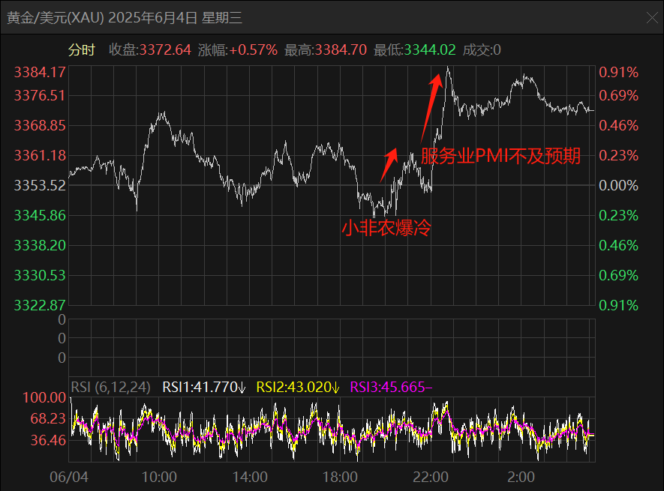Click the high value 最高:3384.70
The width and height of the screenshot is (664, 491).
pos(325,50)
